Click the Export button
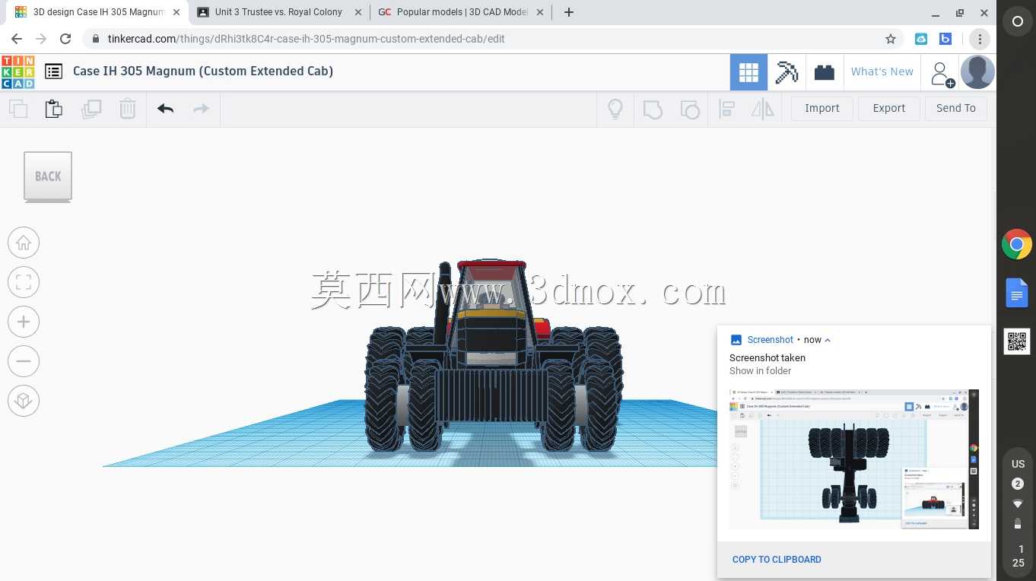The image size is (1036, 581). [x=889, y=109]
